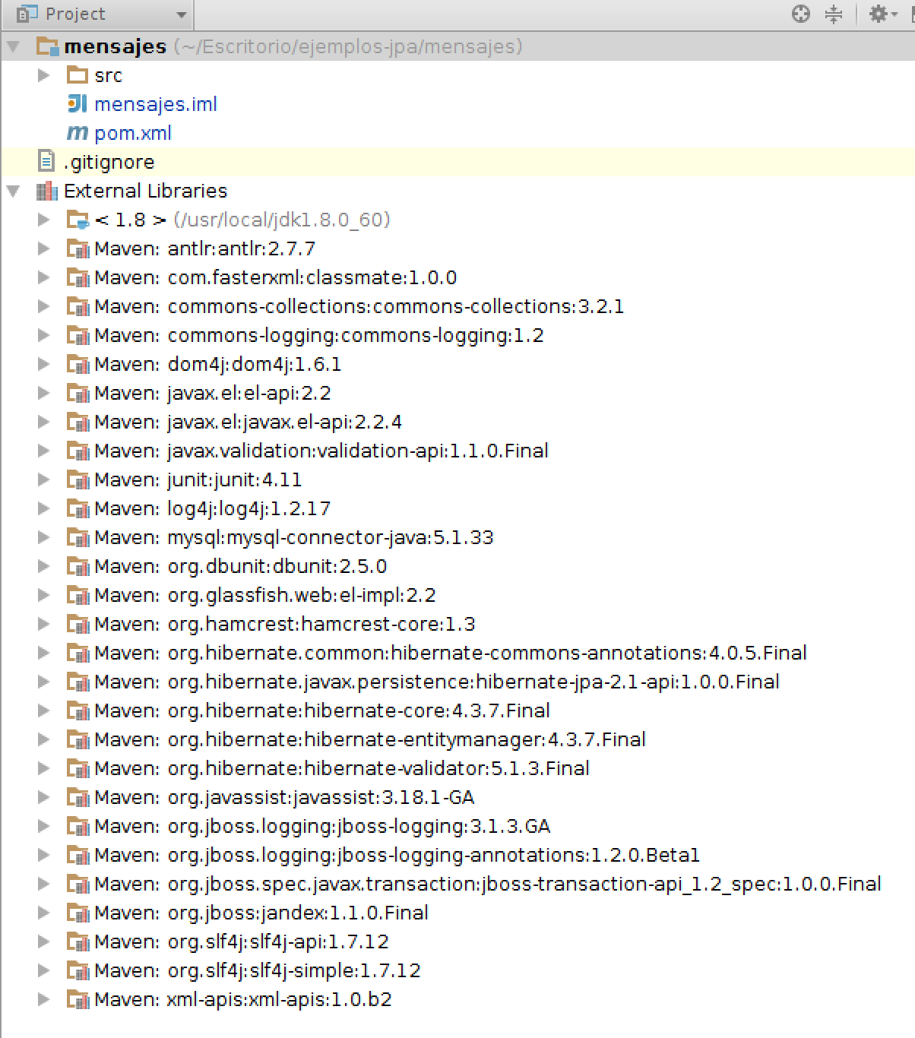Click the .gitignore text file icon

click(46, 161)
